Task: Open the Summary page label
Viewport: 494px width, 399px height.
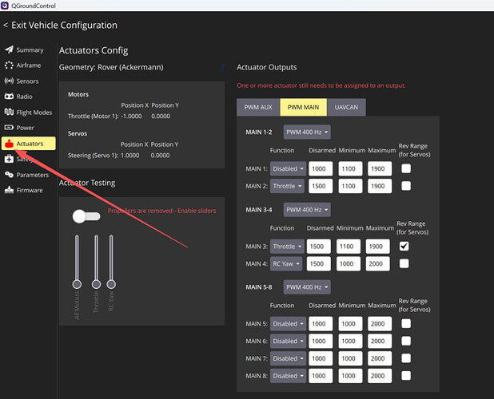Action: click(30, 50)
